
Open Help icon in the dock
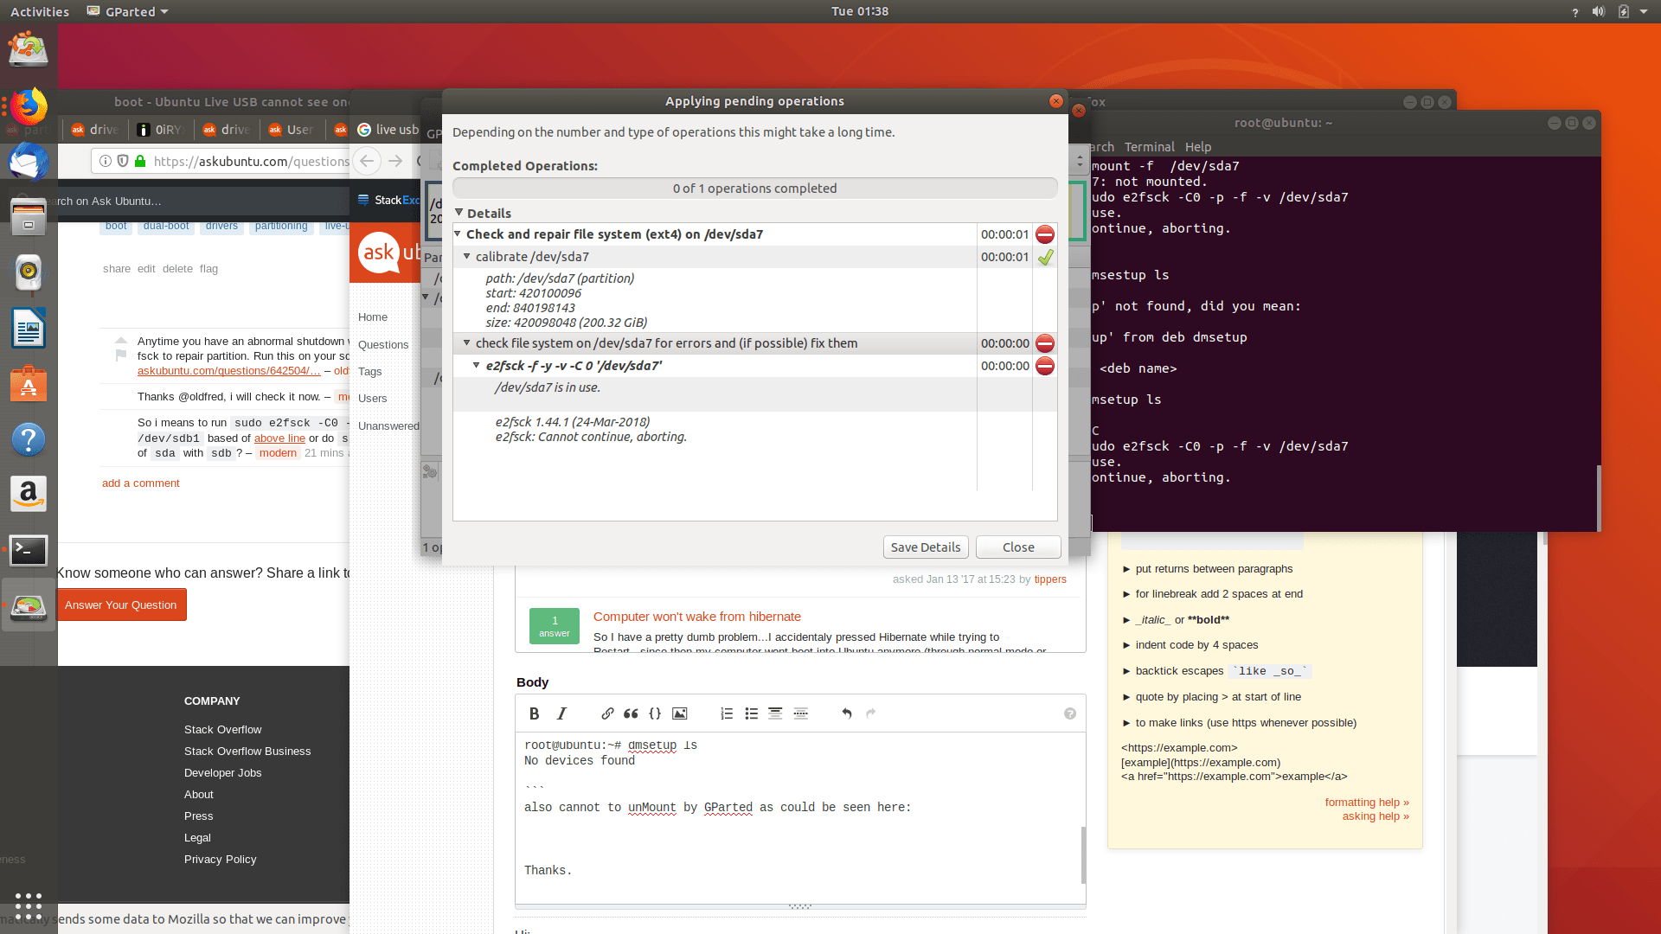29,439
